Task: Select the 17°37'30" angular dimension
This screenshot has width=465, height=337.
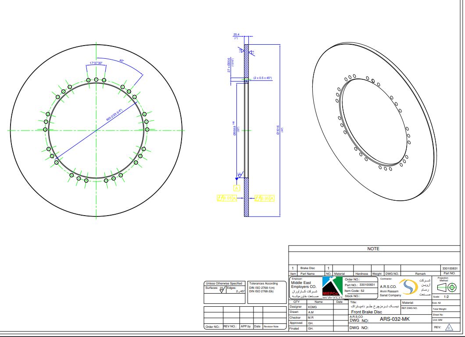Action: 96,63
